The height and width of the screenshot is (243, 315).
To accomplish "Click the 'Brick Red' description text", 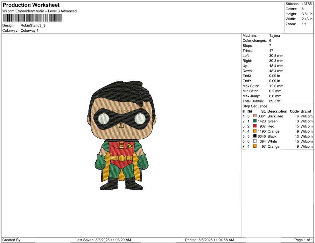I will pos(275,116).
